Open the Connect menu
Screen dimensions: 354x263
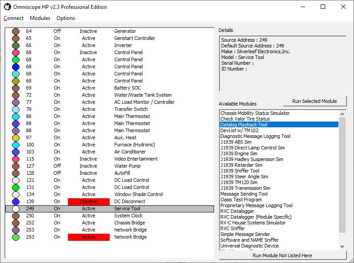(x=13, y=18)
